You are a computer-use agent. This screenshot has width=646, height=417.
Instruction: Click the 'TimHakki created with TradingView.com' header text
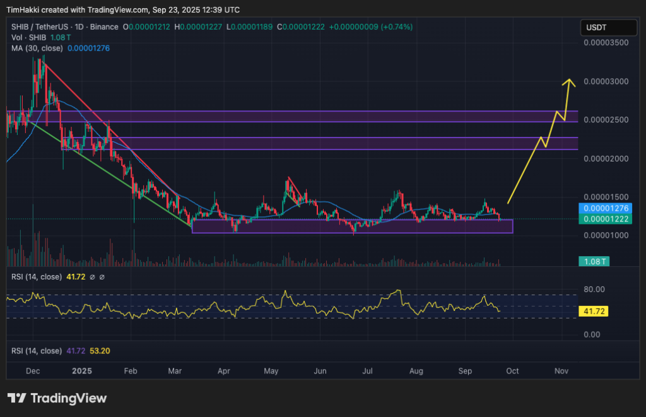[122, 9]
